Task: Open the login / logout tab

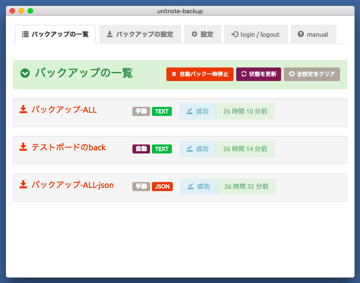Action: click(x=255, y=34)
